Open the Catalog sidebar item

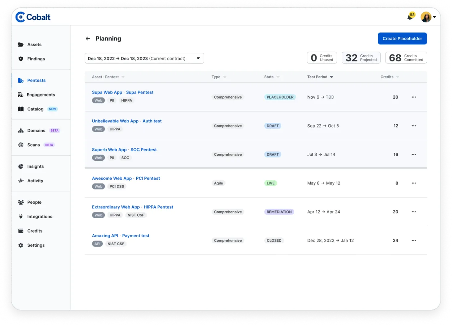(x=35, y=109)
